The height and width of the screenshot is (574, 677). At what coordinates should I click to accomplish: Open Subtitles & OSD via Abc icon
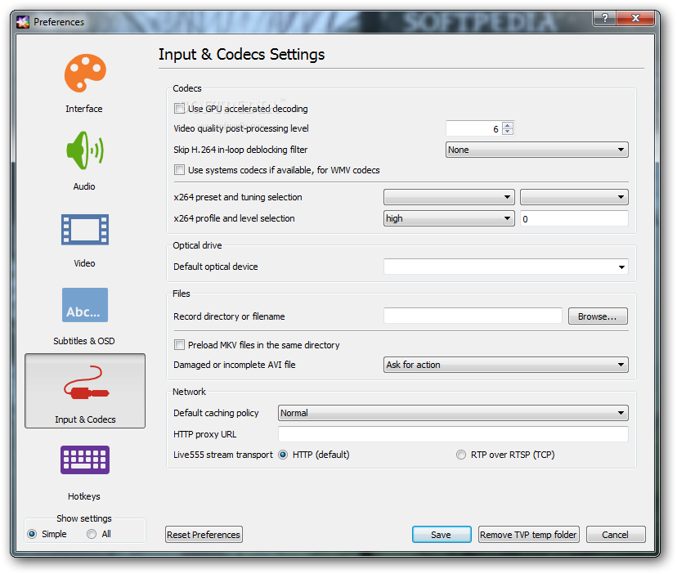[85, 305]
